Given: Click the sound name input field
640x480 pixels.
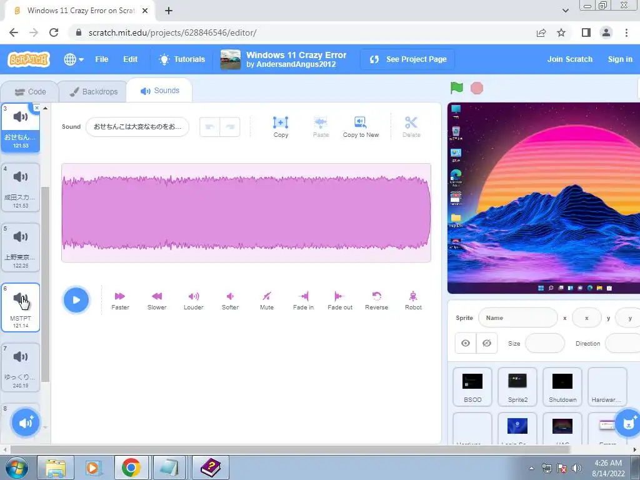Looking at the screenshot, I should click(137, 126).
